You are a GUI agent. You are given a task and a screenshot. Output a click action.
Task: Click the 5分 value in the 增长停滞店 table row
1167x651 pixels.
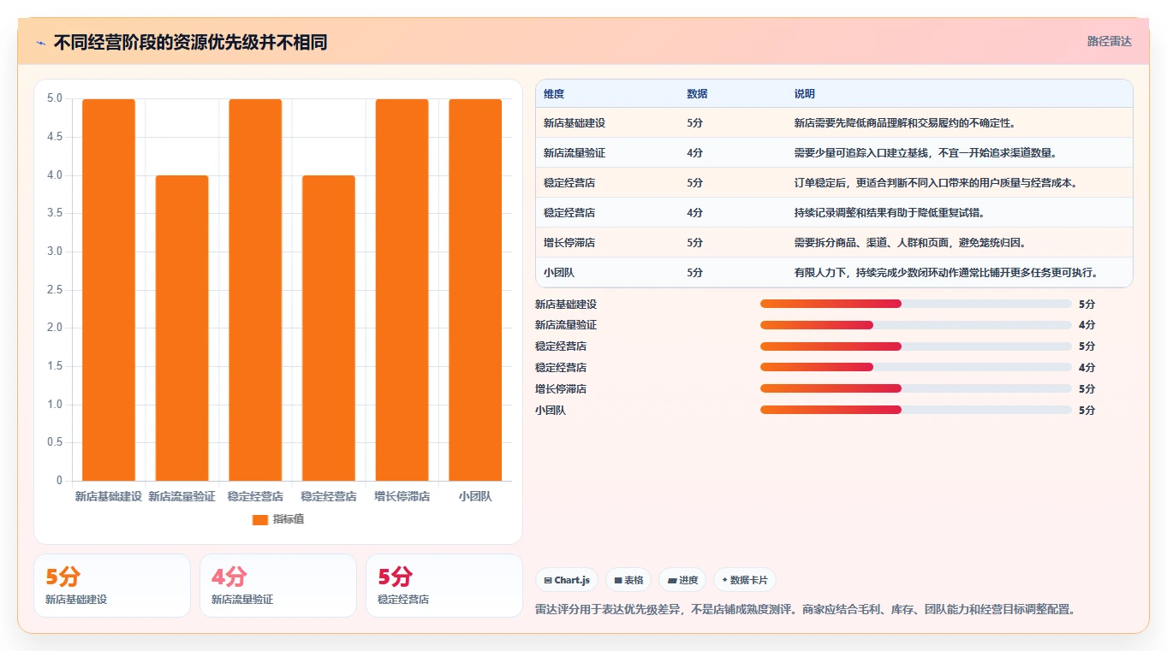pos(694,243)
